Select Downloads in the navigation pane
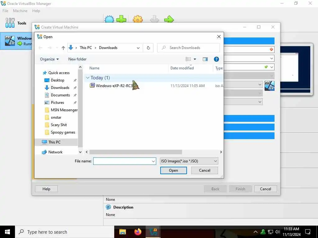The width and height of the screenshot is (318, 238). click(x=60, y=88)
